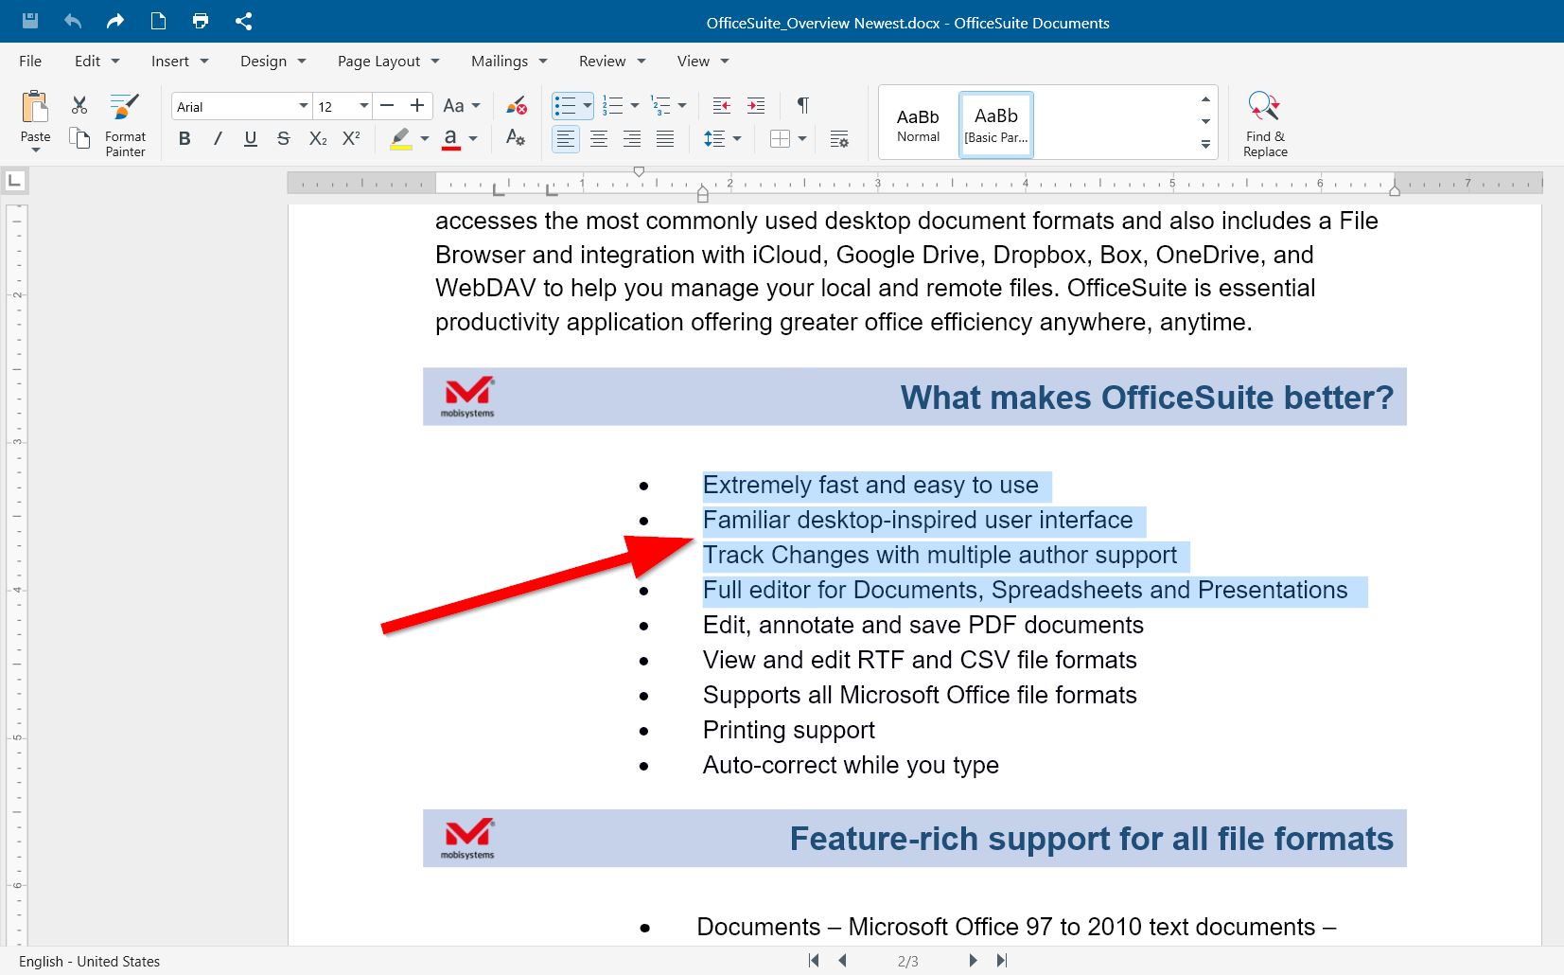Viewport: 1564px width, 975px height.
Task: Toggle underline formatting
Action: (x=251, y=138)
